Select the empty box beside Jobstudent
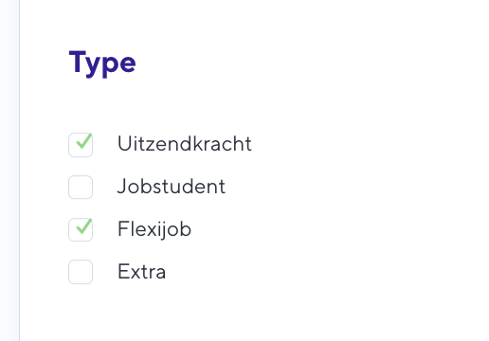 point(81,188)
